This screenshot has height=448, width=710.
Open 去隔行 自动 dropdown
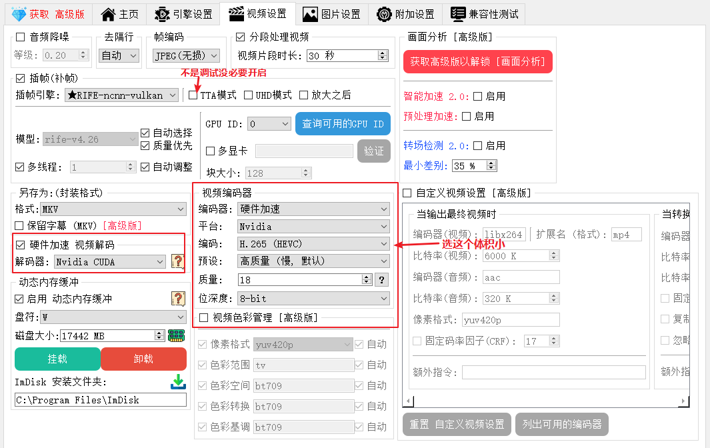[x=119, y=56]
